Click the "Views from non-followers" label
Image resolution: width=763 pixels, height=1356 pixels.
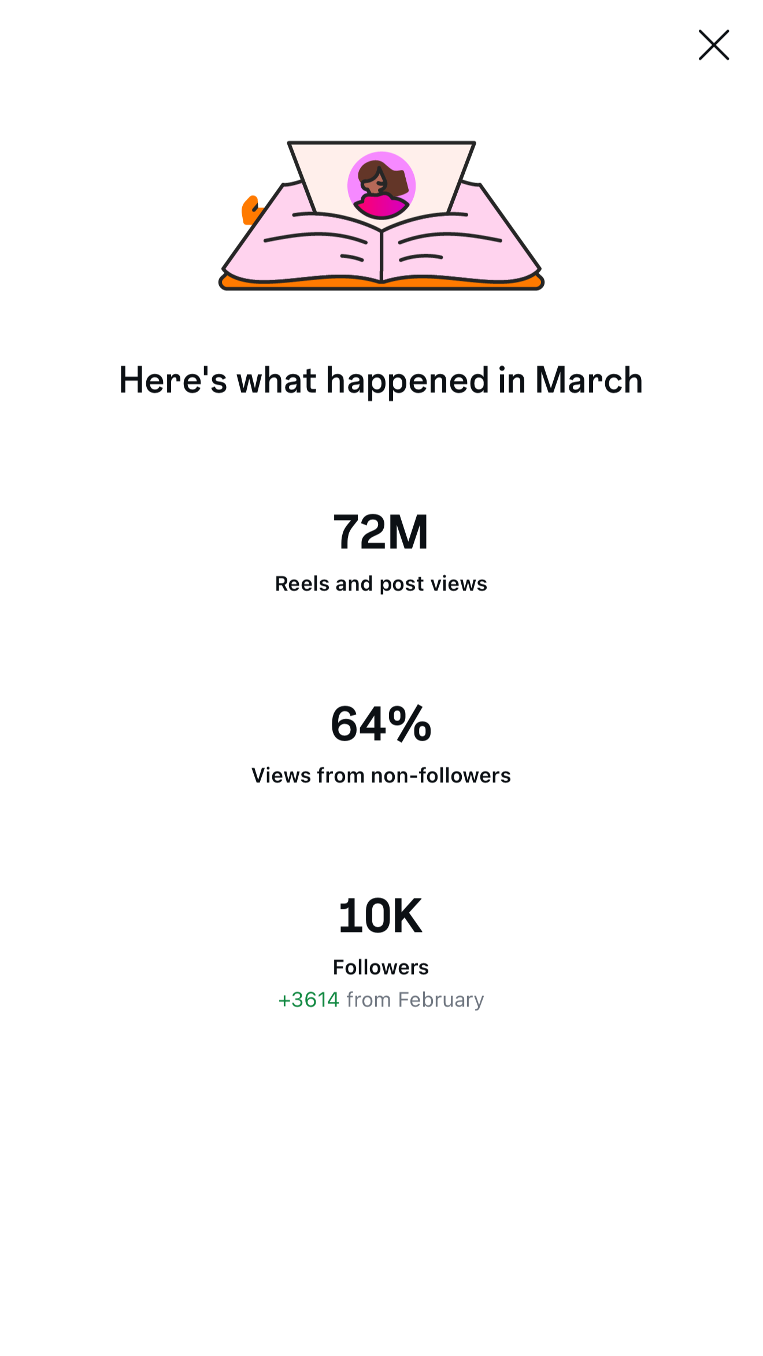[x=381, y=775]
